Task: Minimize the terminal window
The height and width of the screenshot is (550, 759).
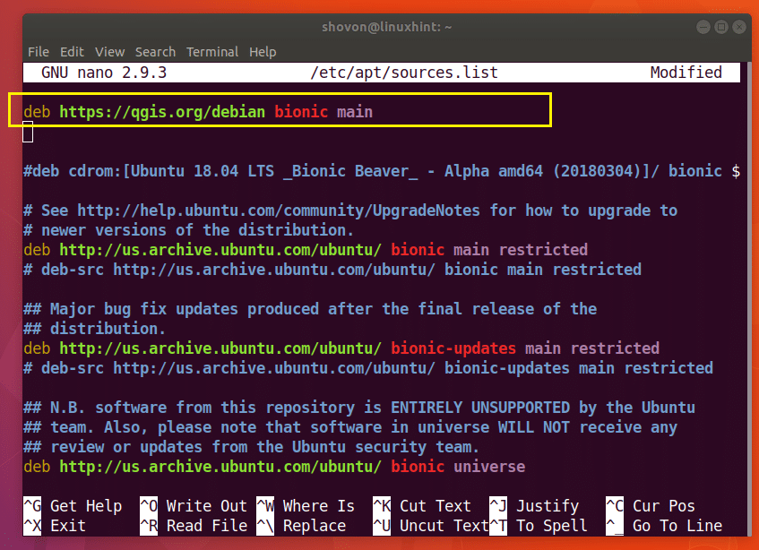Action: [703, 27]
